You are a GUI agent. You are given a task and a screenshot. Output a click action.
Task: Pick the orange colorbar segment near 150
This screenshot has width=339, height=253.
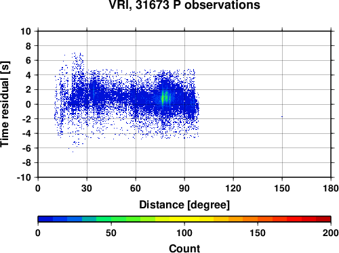(258, 219)
